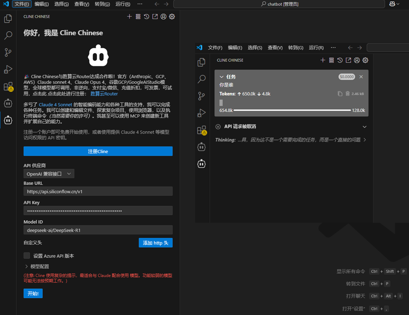
Task: Close the 任务 card with its X button
Action: point(361,77)
